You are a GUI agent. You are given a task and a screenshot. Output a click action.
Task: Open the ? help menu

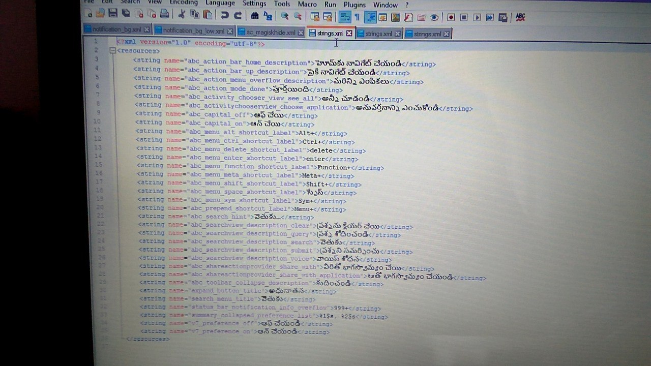tap(407, 5)
